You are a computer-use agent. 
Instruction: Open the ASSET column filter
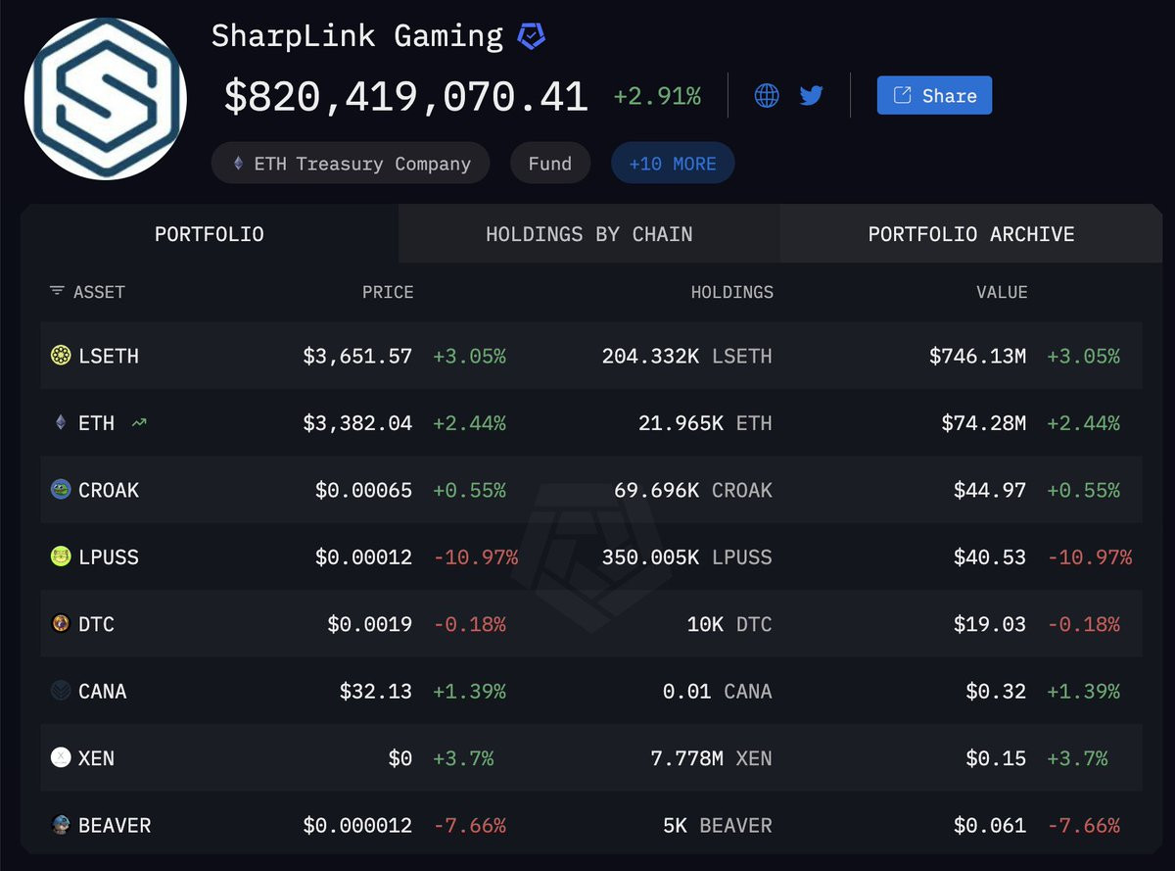coord(57,291)
